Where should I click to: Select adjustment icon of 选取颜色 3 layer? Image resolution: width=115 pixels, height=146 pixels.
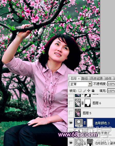click(x=79, y=123)
